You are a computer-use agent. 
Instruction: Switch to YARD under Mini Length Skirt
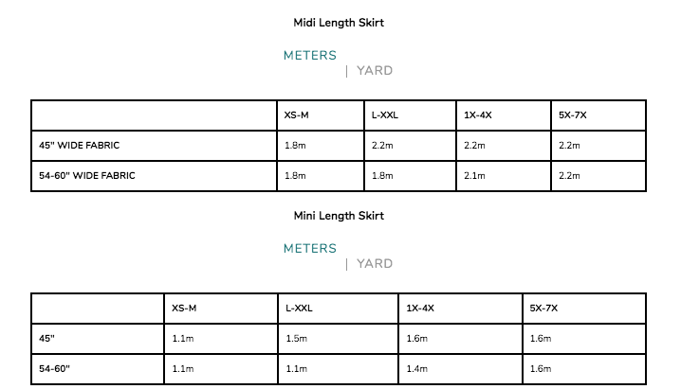[375, 263]
